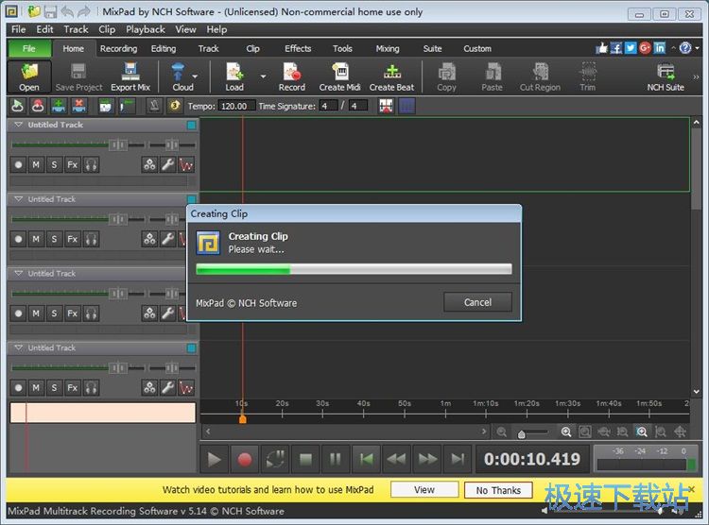Click the Open project icon

pyautogui.click(x=29, y=77)
